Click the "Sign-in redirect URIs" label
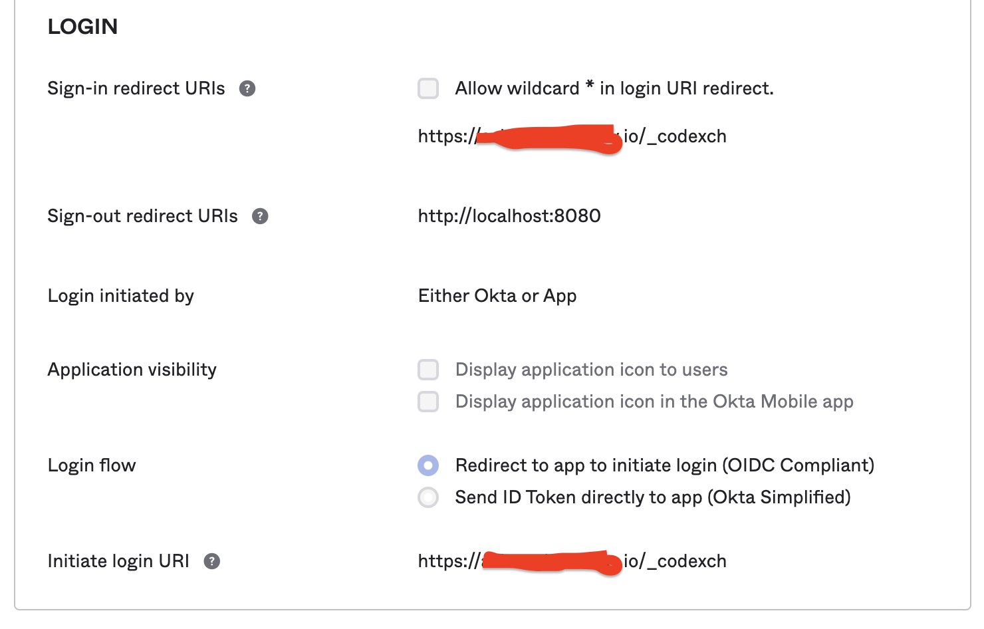 tap(136, 88)
